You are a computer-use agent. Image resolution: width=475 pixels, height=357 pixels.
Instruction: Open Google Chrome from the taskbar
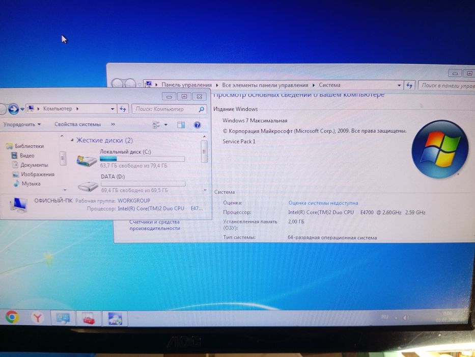(12, 317)
